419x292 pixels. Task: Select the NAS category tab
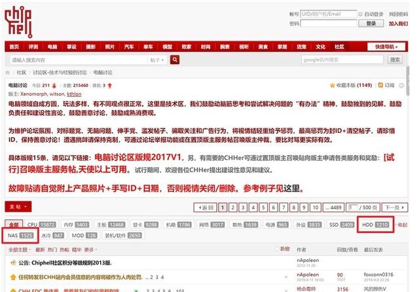[x=20, y=235]
